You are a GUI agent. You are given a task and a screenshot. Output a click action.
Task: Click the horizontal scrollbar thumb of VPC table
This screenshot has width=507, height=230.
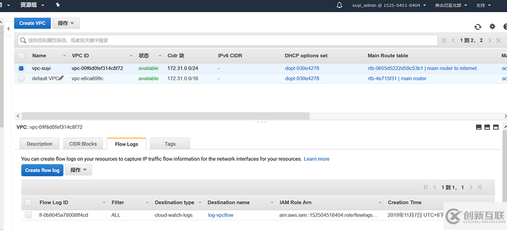click(x=165, y=116)
